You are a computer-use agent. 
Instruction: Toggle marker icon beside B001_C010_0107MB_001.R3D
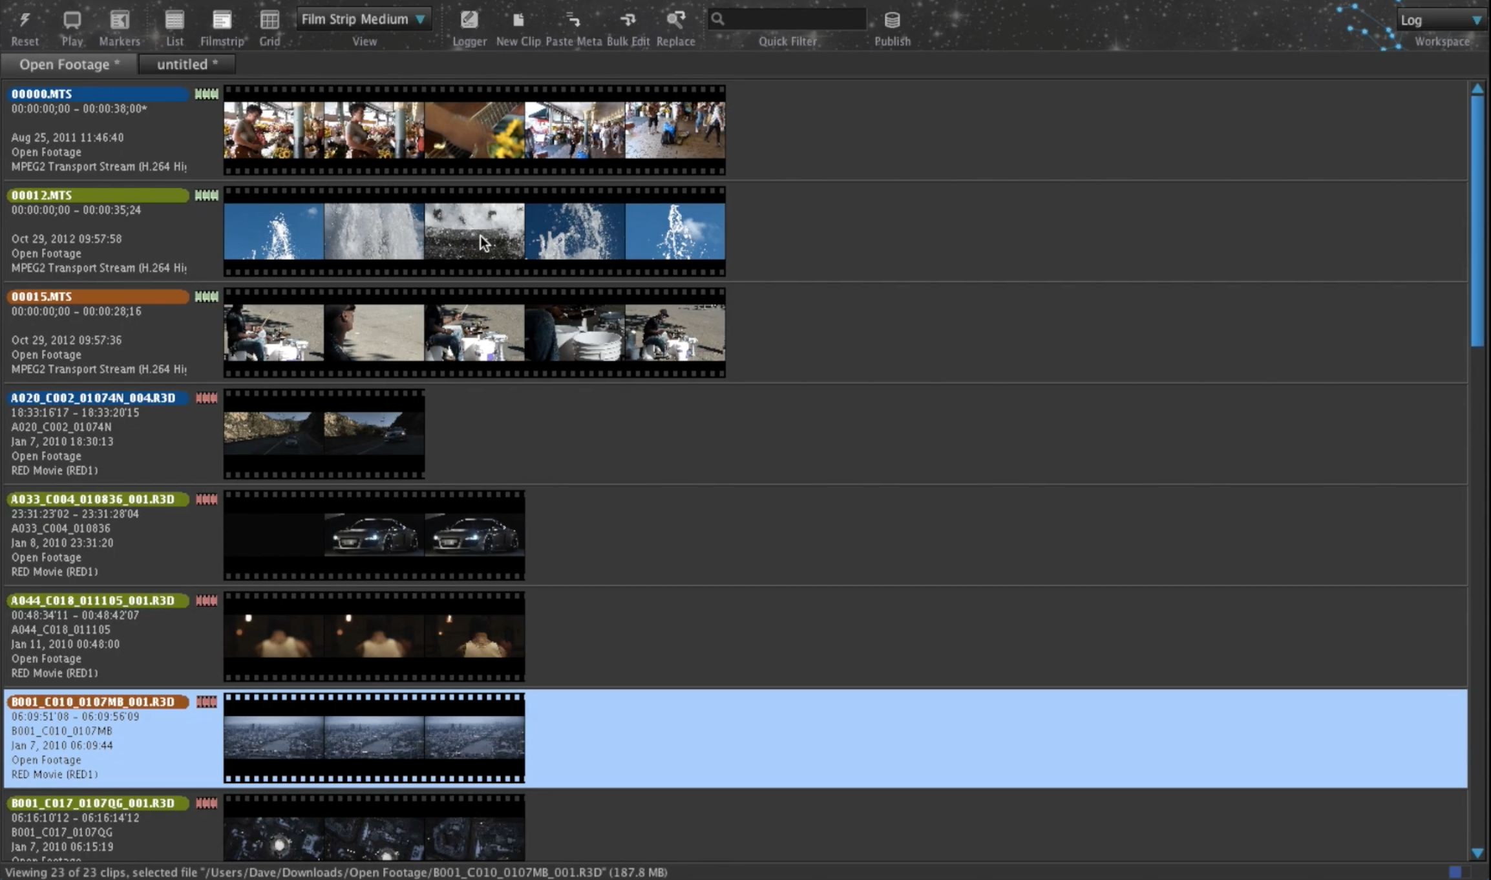(x=206, y=702)
